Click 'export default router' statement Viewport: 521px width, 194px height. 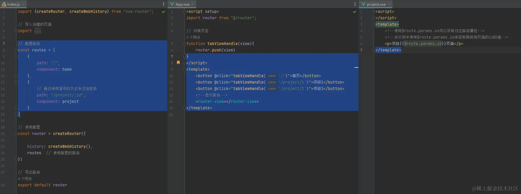42,185
